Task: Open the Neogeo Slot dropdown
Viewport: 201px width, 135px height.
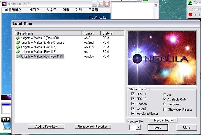Action: pyautogui.click(x=138, y=127)
